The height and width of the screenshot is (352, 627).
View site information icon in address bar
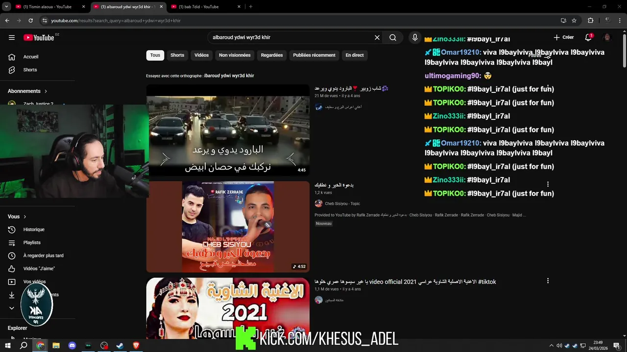pyautogui.click(x=45, y=21)
